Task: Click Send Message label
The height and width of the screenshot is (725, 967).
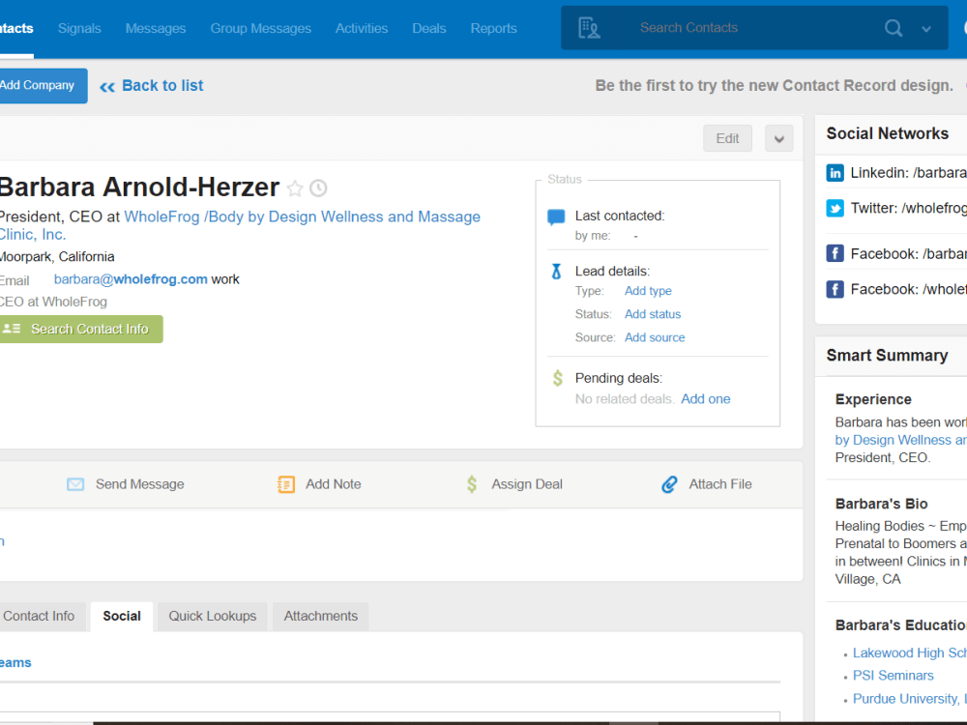Action: coord(140,484)
